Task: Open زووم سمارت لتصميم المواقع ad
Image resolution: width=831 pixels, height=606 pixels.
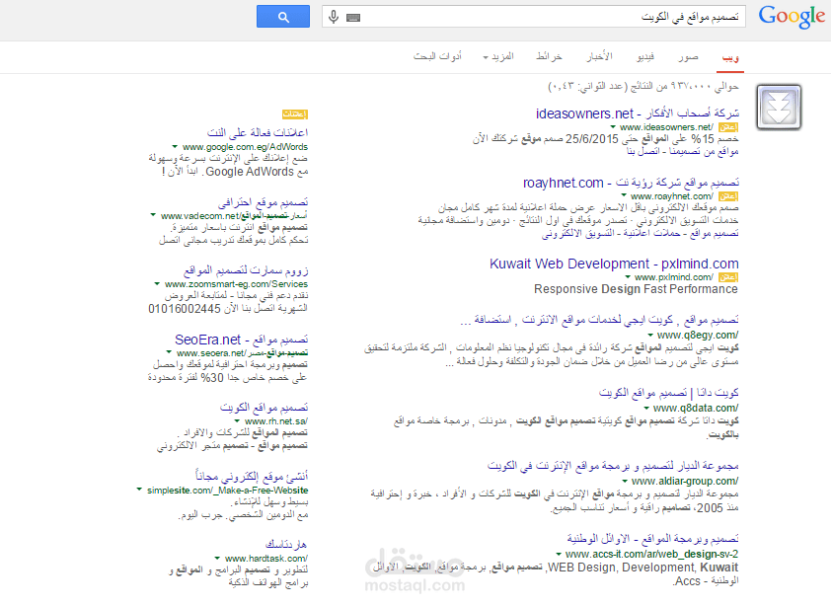Action: point(246,270)
